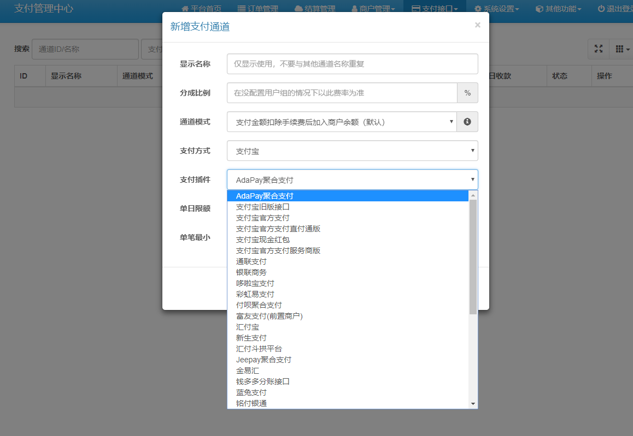The image size is (633, 436).
Task: Select 金易汇 option
Action: click(348, 371)
